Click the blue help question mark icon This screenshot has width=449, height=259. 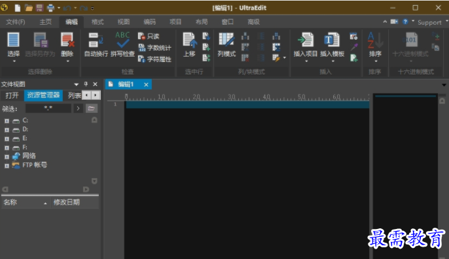coord(405,22)
